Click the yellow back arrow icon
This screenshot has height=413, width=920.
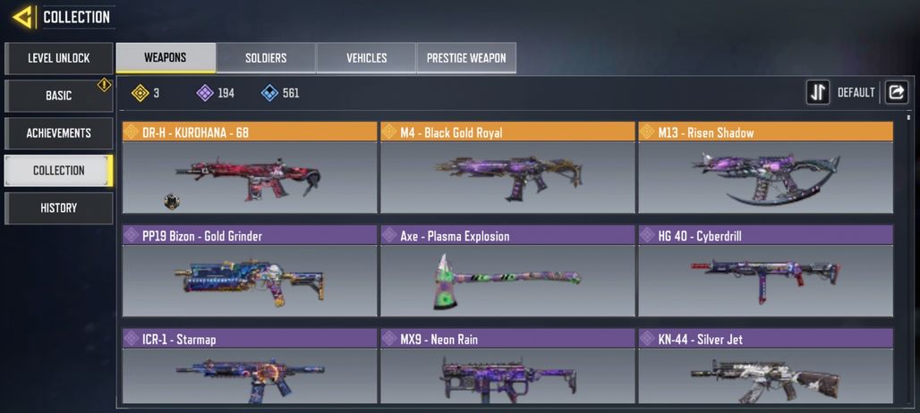pos(21,17)
